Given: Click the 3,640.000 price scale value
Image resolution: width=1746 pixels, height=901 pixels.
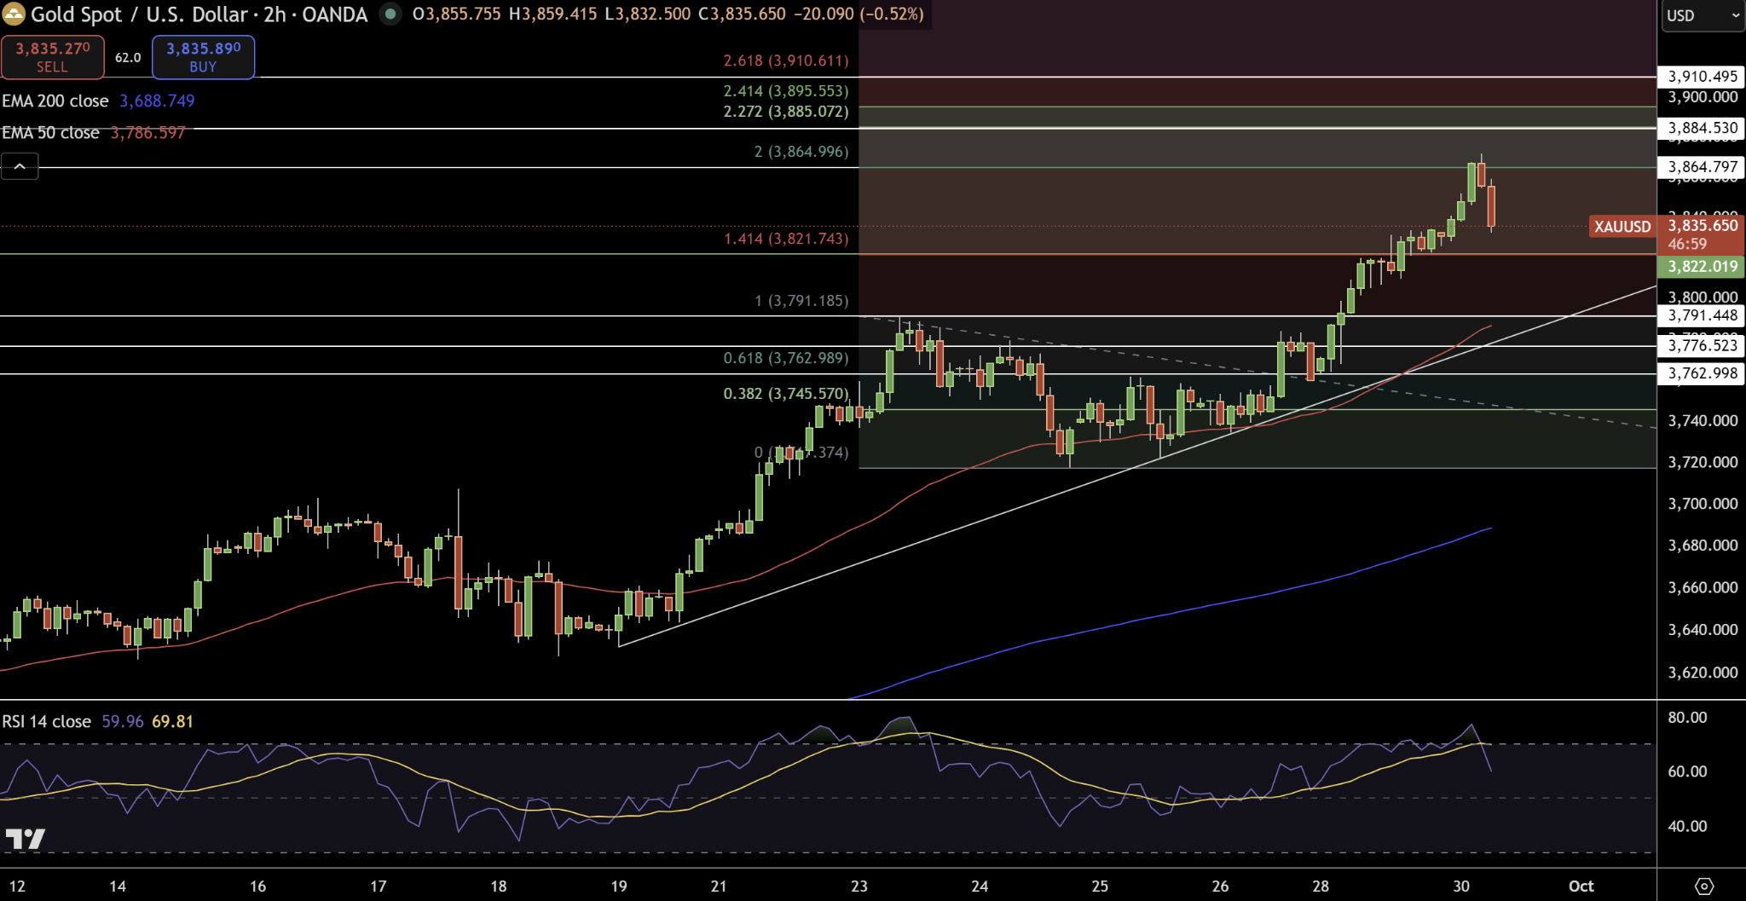Looking at the screenshot, I should [x=1703, y=631].
